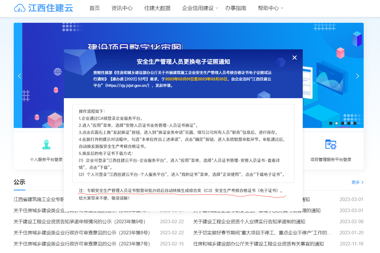380x253 pixels.
Task: Expand the 企业信用建设 dropdown menu
Action: coord(200,8)
